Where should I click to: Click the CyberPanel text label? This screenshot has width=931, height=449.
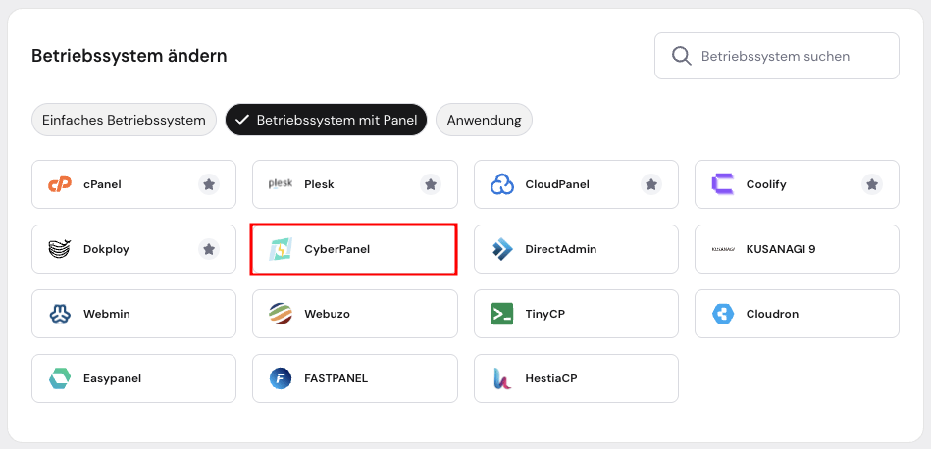pos(337,249)
